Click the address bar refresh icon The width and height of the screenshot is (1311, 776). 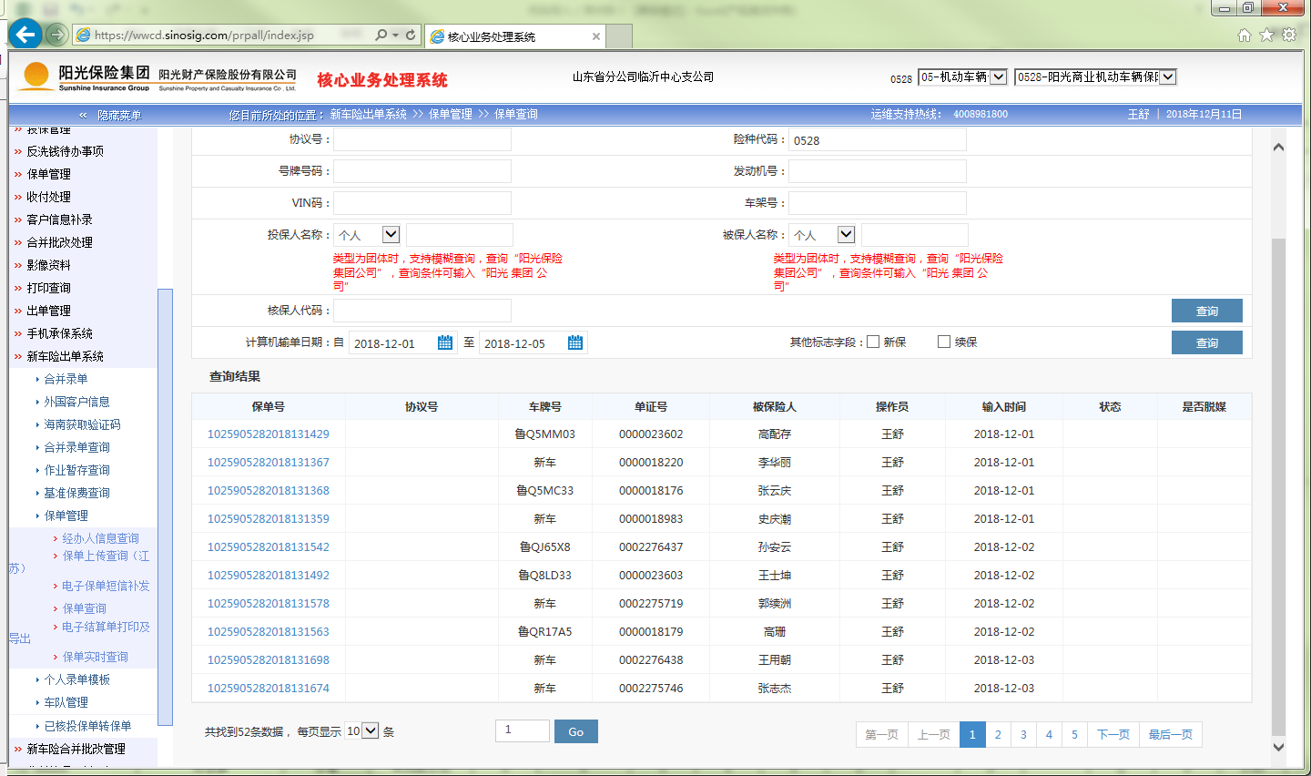(411, 35)
